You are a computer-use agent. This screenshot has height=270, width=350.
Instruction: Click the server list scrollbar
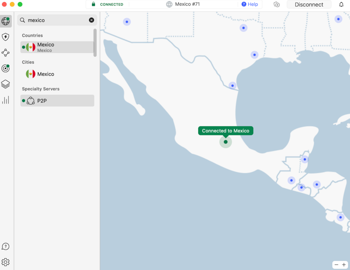pyautogui.click(x=95, y=42)
